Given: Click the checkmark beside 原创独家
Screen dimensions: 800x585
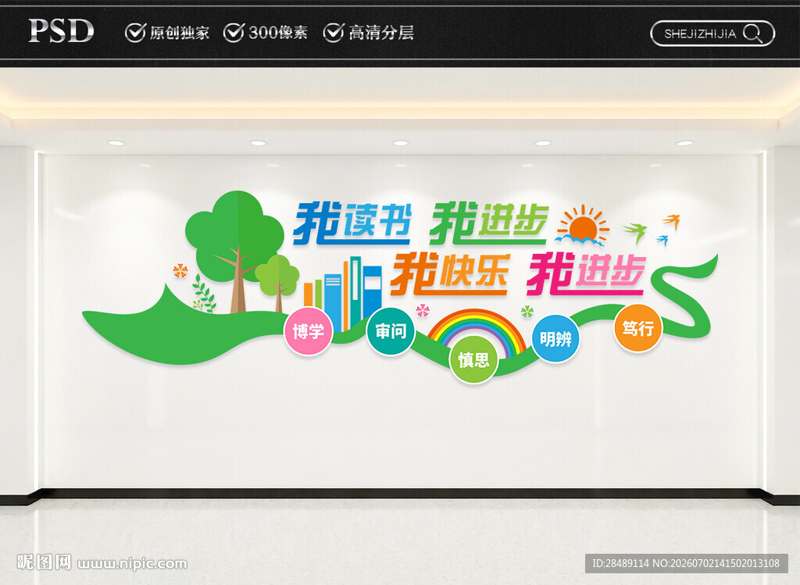Looking at the screenshot, I should point(135,33).
